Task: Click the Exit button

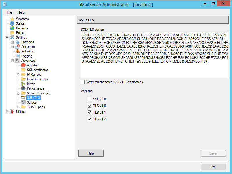Action: click(213, 167)
